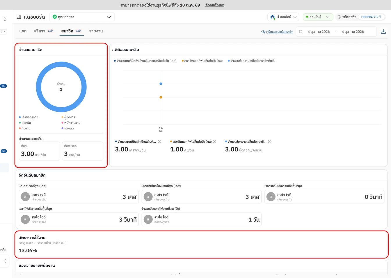This screenshot has height=278, width=391.
Task: Click the green channel icon in ทุกช่องทาง selector
Action: point(54,17)
